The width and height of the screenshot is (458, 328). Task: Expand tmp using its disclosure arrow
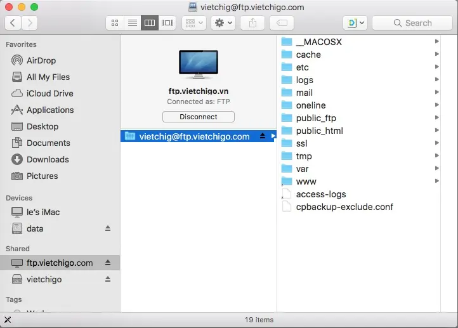pyautogui.click(x=436, y=155)
